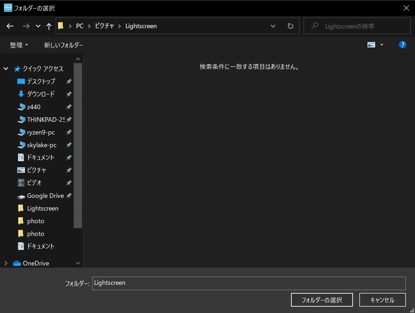Go back with the left arrow
The width and height of the screenshot is (415, 313).
(x=10, y=26)
